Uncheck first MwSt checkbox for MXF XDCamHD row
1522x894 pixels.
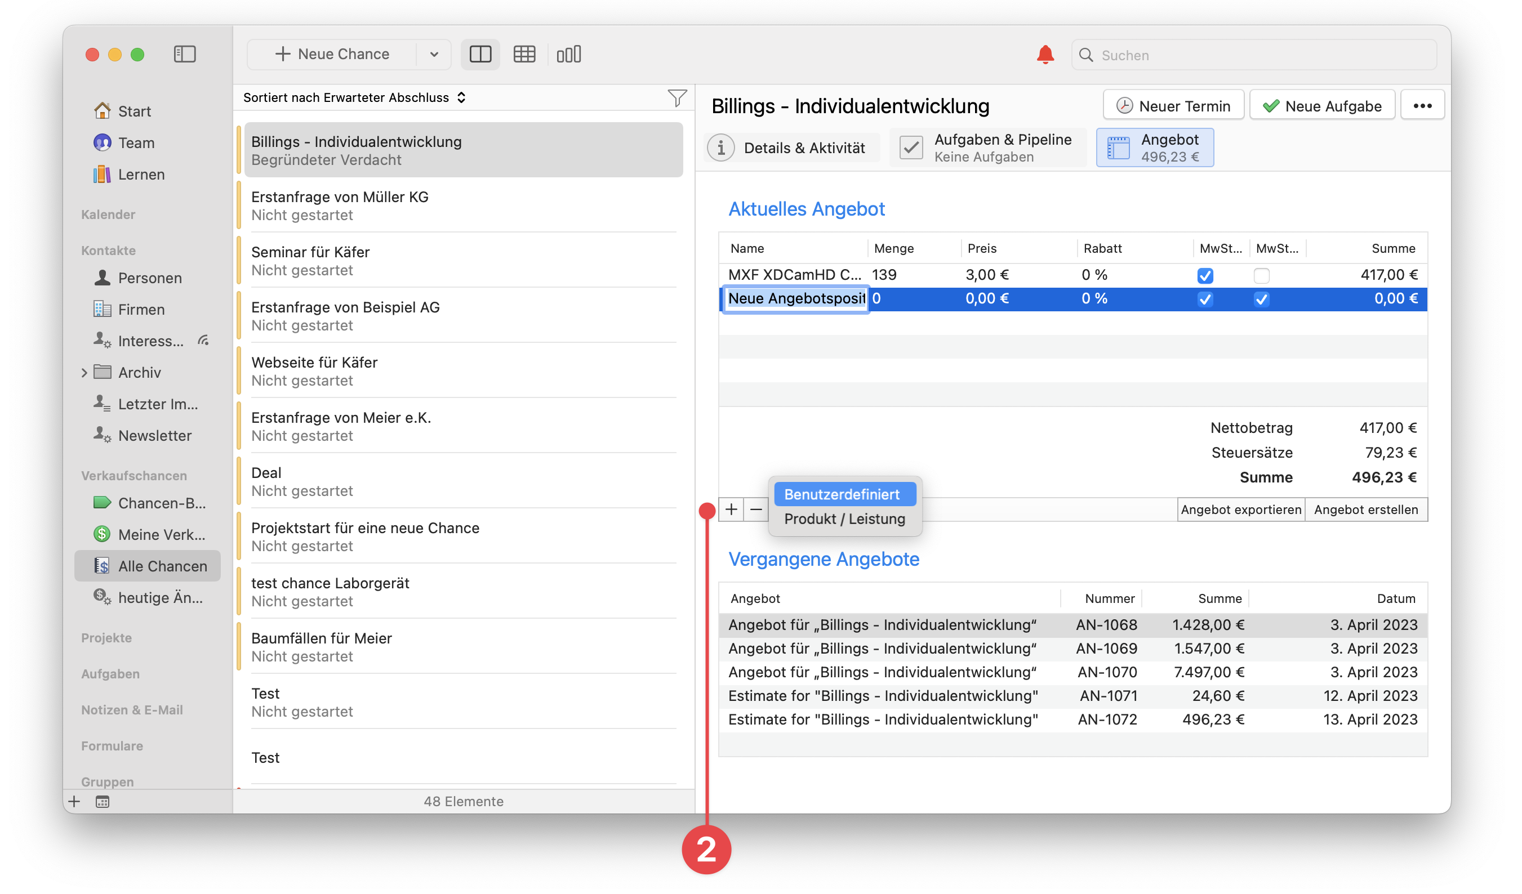(1205, 275)
